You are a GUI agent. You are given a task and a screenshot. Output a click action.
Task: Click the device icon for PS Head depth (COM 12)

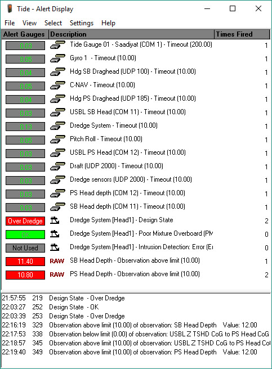tap(57, 193)
